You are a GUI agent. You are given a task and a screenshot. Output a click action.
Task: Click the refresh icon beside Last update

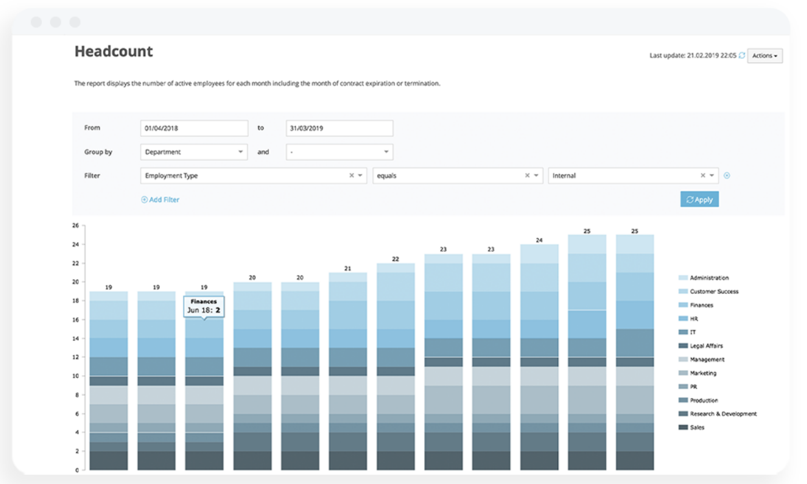[x=742, y=56]
